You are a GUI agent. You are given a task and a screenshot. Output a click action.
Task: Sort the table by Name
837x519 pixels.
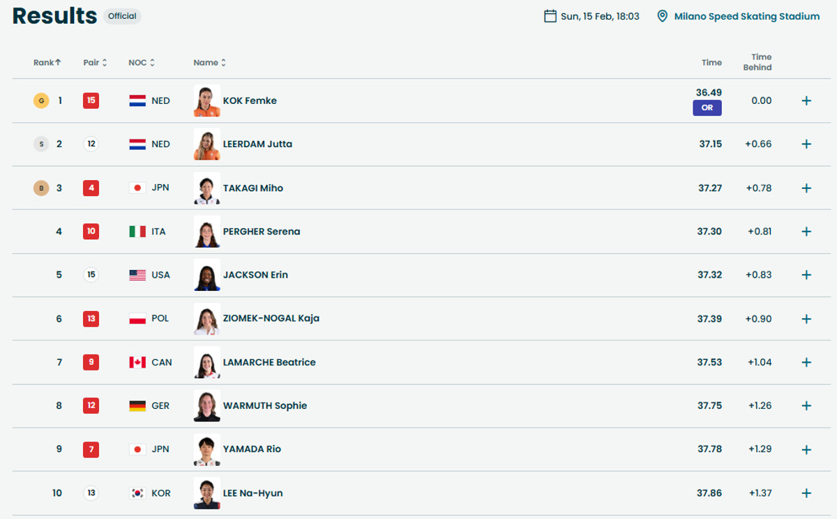click(209, 63)
